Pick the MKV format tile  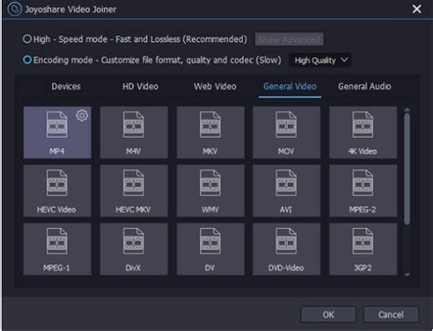tap(210, 132)
